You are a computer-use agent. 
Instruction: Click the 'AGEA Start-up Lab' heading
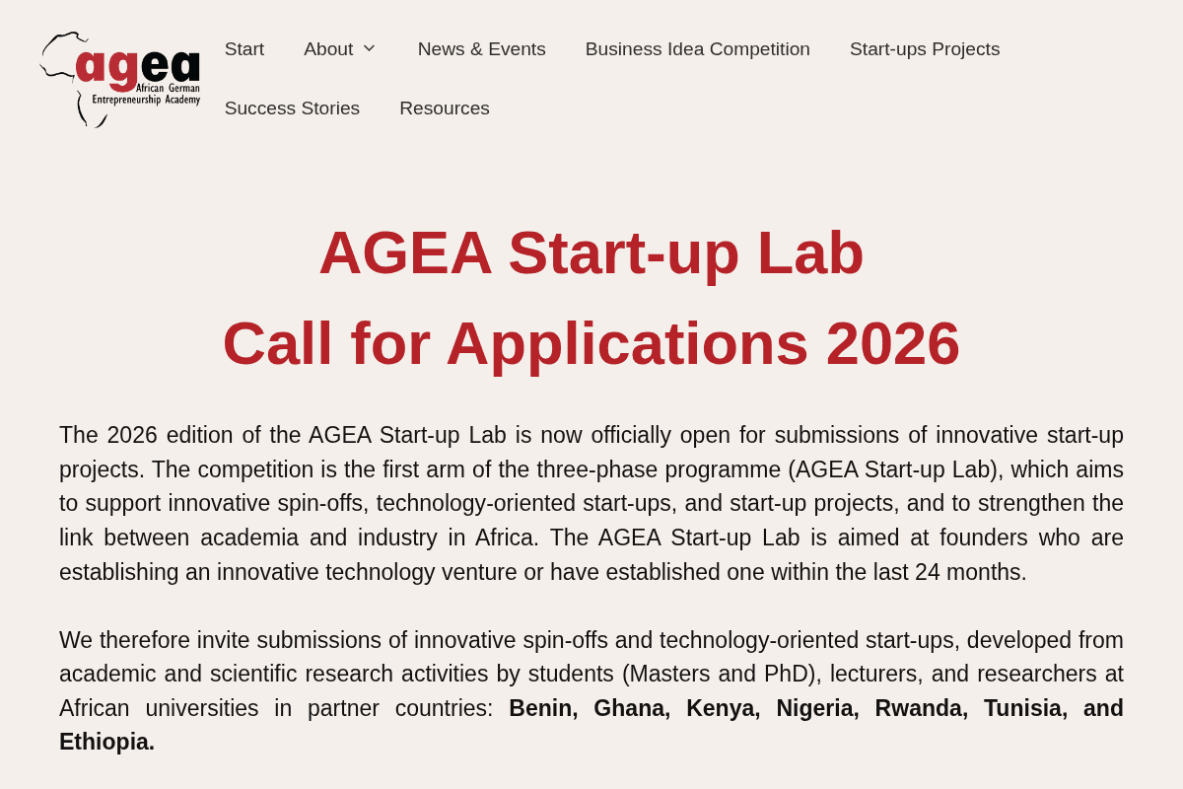[591, 253]
